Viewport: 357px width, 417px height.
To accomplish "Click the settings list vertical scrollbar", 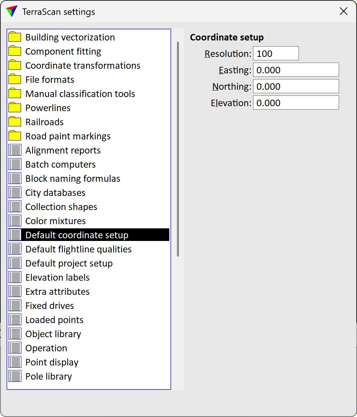I will (178, 149).
